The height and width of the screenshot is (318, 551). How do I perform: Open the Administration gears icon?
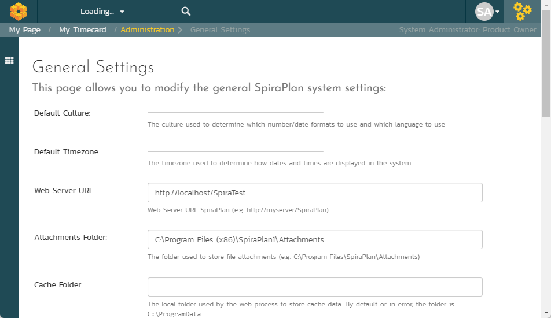[x=523, y=11]
